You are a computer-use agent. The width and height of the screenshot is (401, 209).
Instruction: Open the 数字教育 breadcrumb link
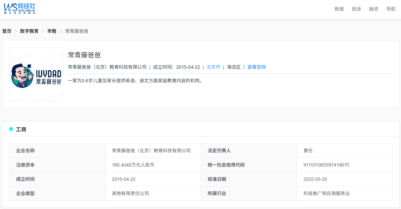tap(29, 31)
